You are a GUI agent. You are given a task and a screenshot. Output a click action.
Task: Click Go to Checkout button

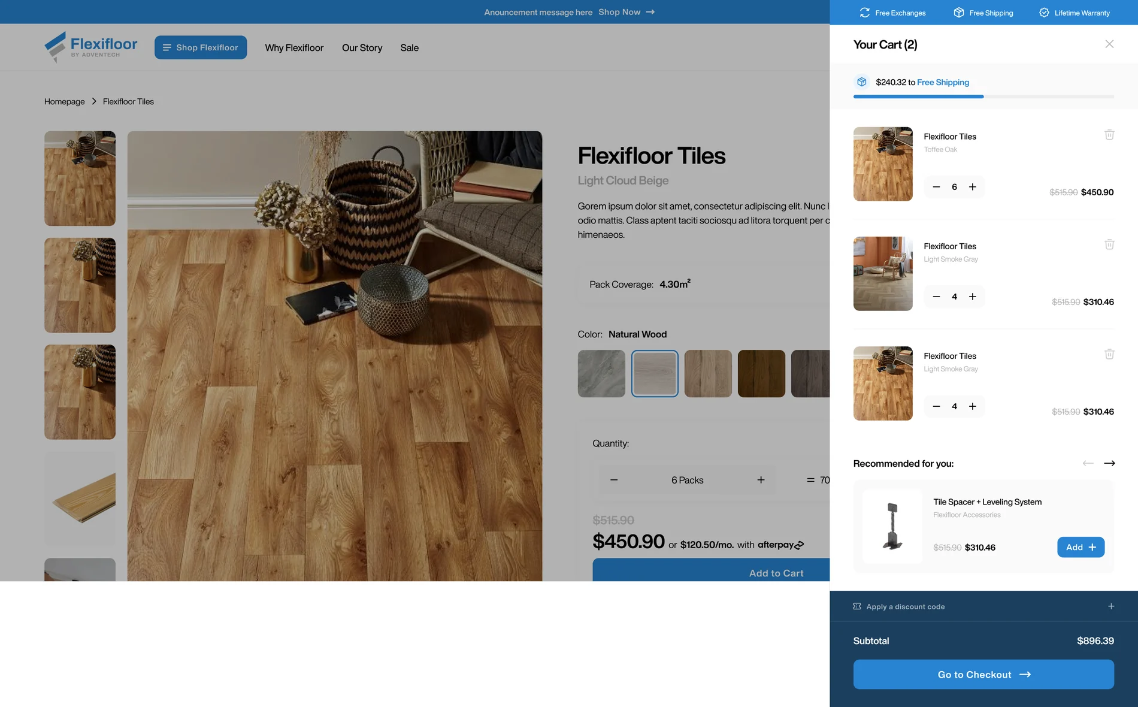pos(983,675)
